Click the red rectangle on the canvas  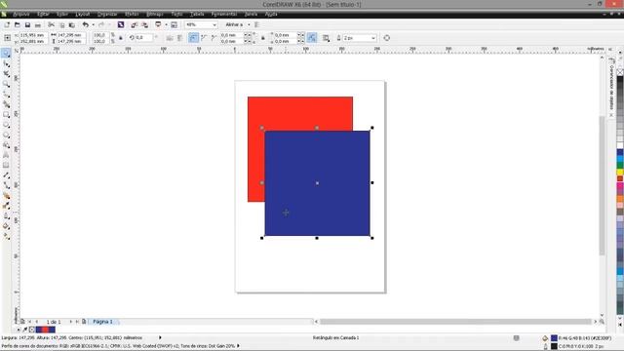[300, 113]
